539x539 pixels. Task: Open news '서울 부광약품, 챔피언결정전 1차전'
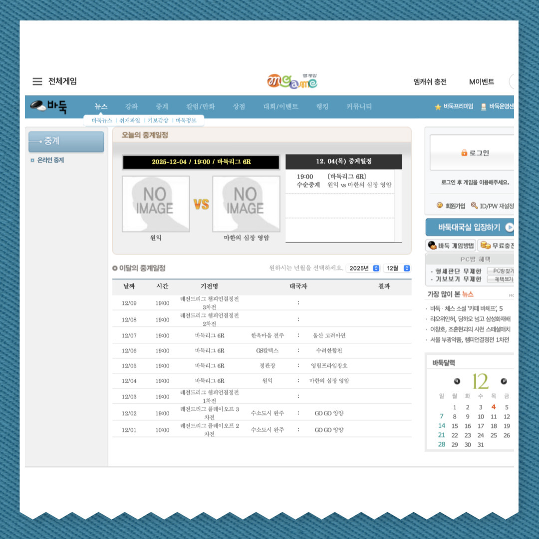pos(469,340)
